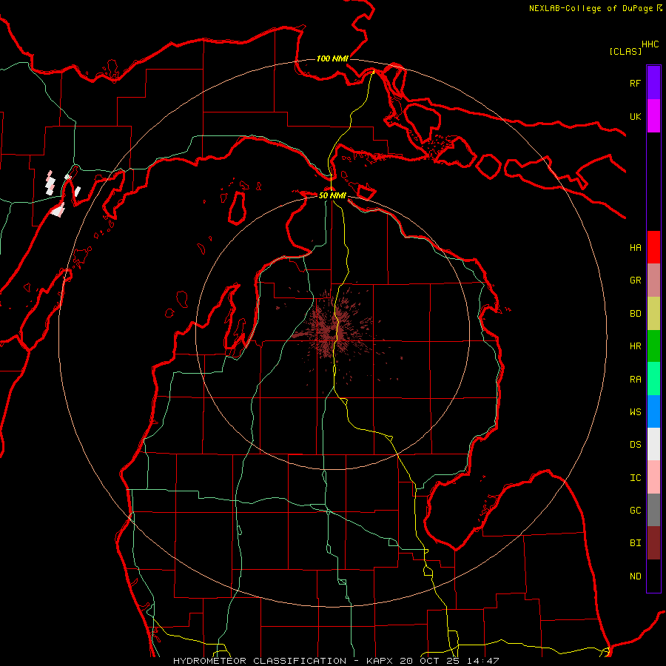
Task: Click the 'RF' legend label
Action: tap(636, 83)
